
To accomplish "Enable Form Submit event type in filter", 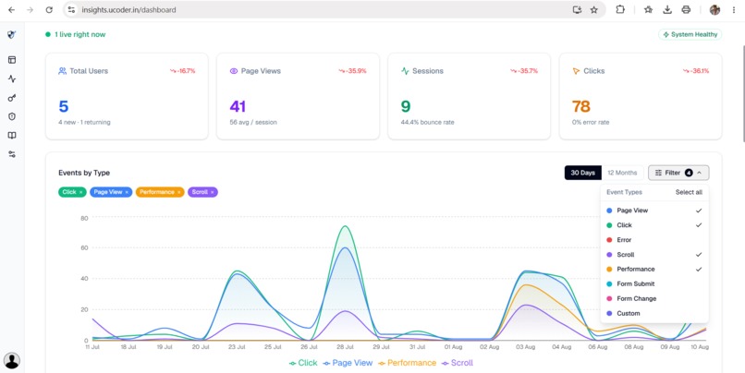I will 654,283.
